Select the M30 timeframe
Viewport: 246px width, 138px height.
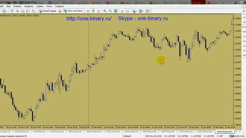(244, 32)
